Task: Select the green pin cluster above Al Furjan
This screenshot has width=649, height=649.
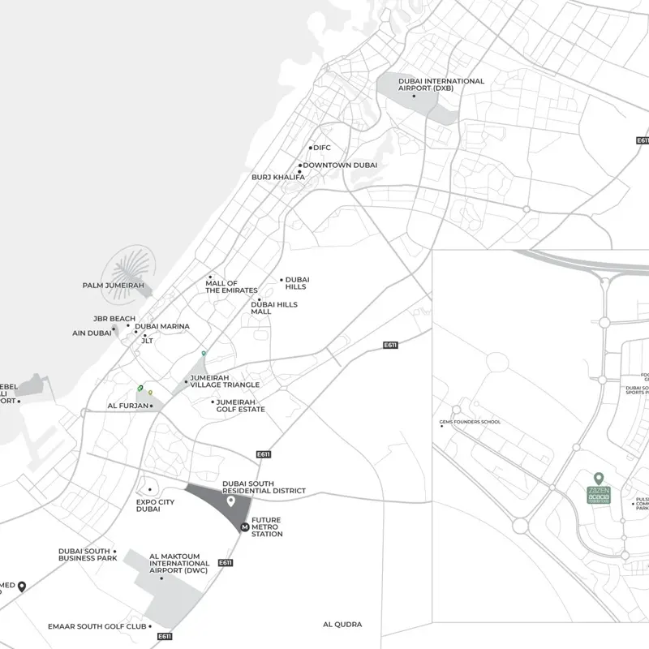Action: pyautogui.click(x=140, y=389)
